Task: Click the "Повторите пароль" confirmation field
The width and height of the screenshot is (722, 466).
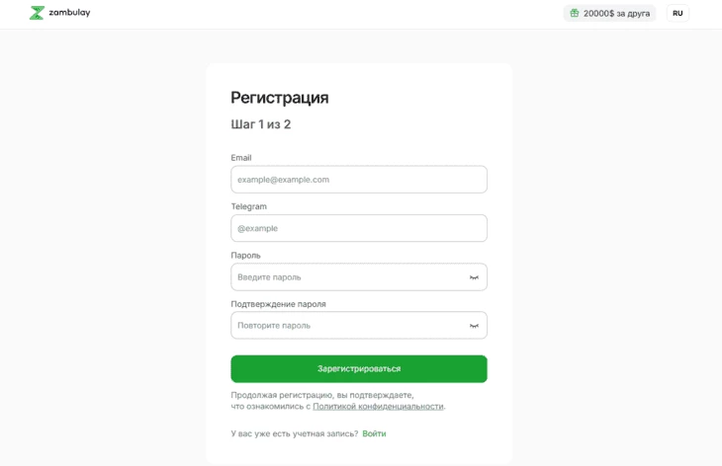Action: click(x=346, y=326)
